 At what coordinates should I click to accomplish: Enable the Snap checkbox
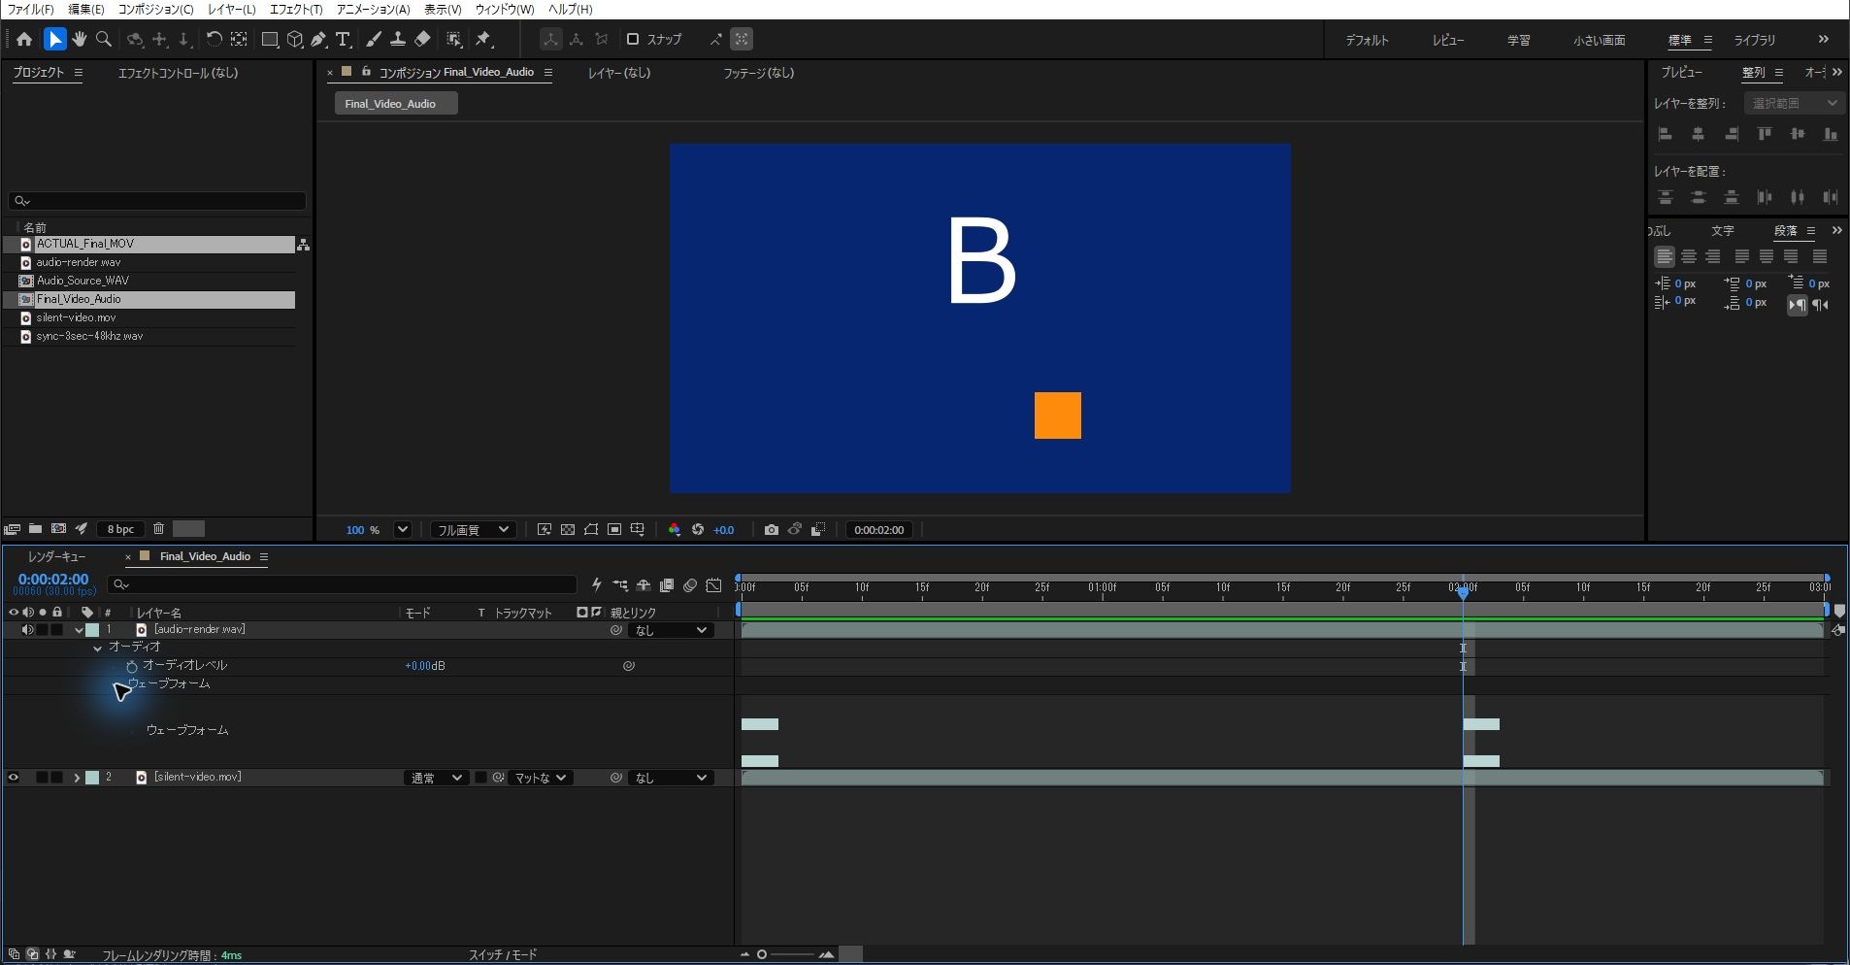(633, 40)
